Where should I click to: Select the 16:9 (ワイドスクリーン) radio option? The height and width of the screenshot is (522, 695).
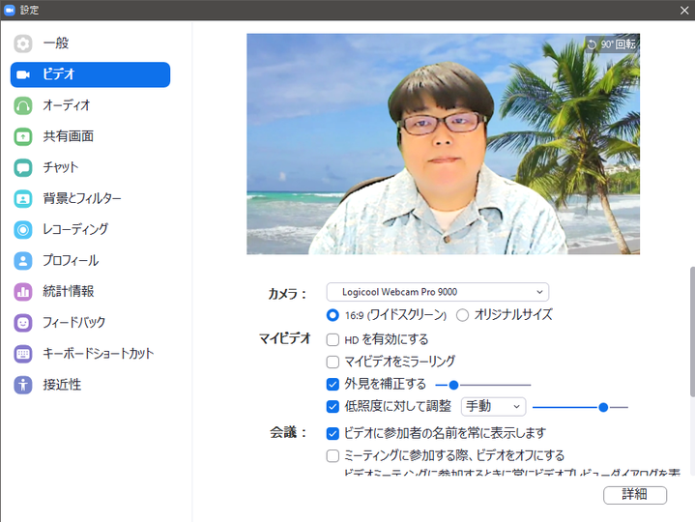tap(333, 315)
